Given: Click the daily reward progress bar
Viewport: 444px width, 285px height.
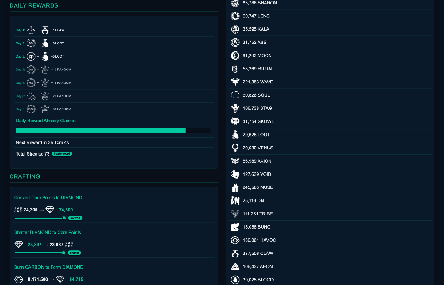Looking at the screenshot, I should (x=114, y=130).
